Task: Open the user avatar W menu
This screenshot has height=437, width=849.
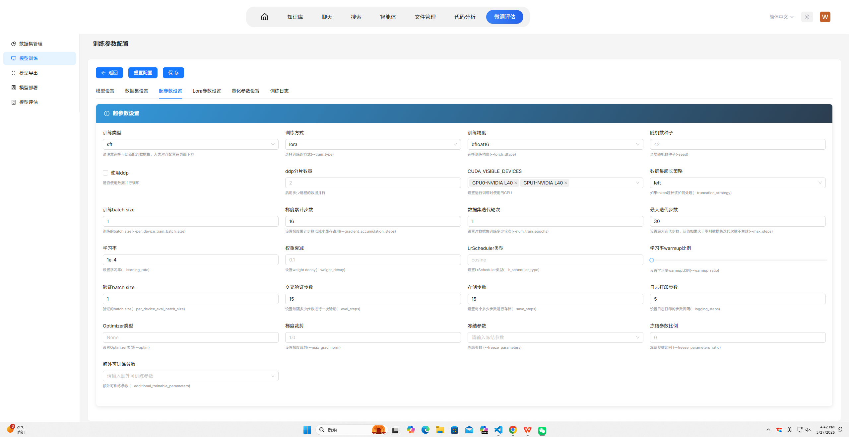Action: (825, 17)
